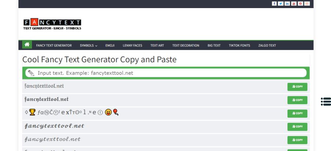This screenshot has width=331, height=151.
Task: Open the Facebook social icon
Action: (x=274, y=4)
